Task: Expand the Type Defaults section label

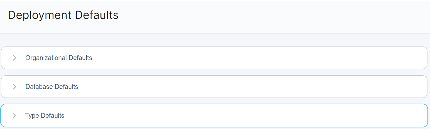Action: (x=45, y=116)
